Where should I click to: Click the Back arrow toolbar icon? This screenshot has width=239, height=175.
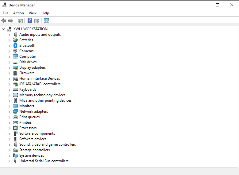click(x=4, y=21)
